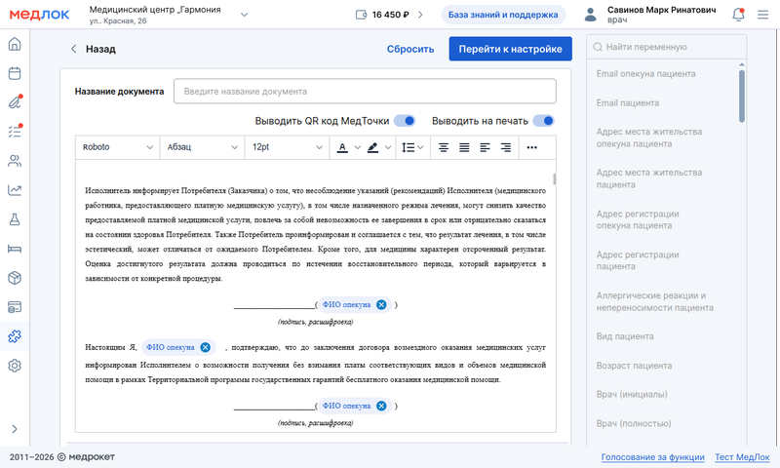
Task: Click the МедЛок logo
Action: coord(39,15)
